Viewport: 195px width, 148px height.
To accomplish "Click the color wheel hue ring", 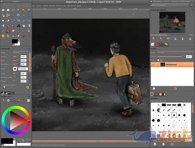I will [16, 107].
